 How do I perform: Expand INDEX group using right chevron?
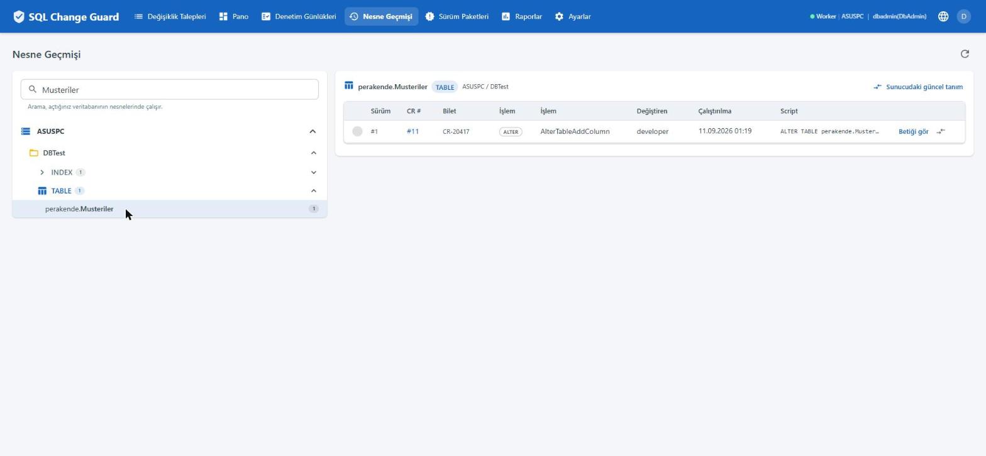(313, 172)
